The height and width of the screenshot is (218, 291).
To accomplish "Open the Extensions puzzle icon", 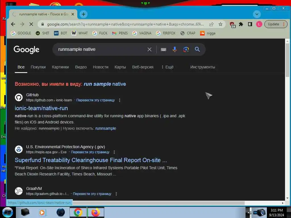I will click(x=241, y=24).
